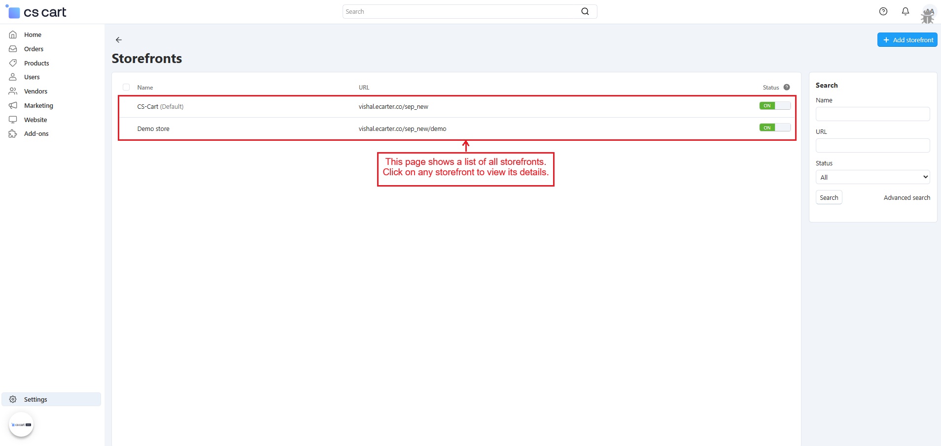Turn off the Demo store status switch
This screenshot has height=446, width=941.
click(775, 127)
